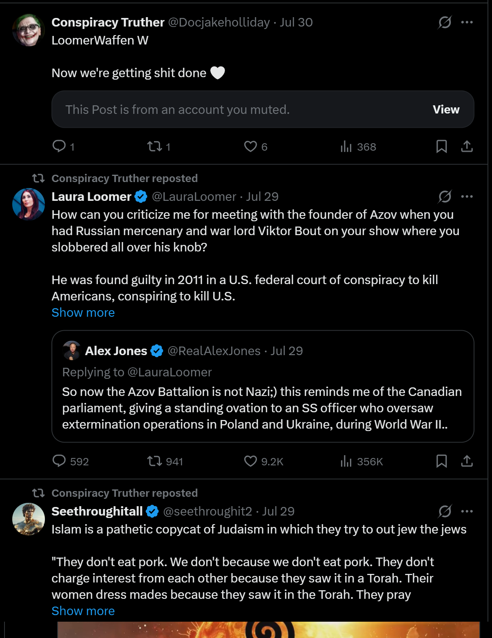This screenshot has width=492, height=638.
Task: Open more options on Seethroughitall's post
Action: pos(467,511)
